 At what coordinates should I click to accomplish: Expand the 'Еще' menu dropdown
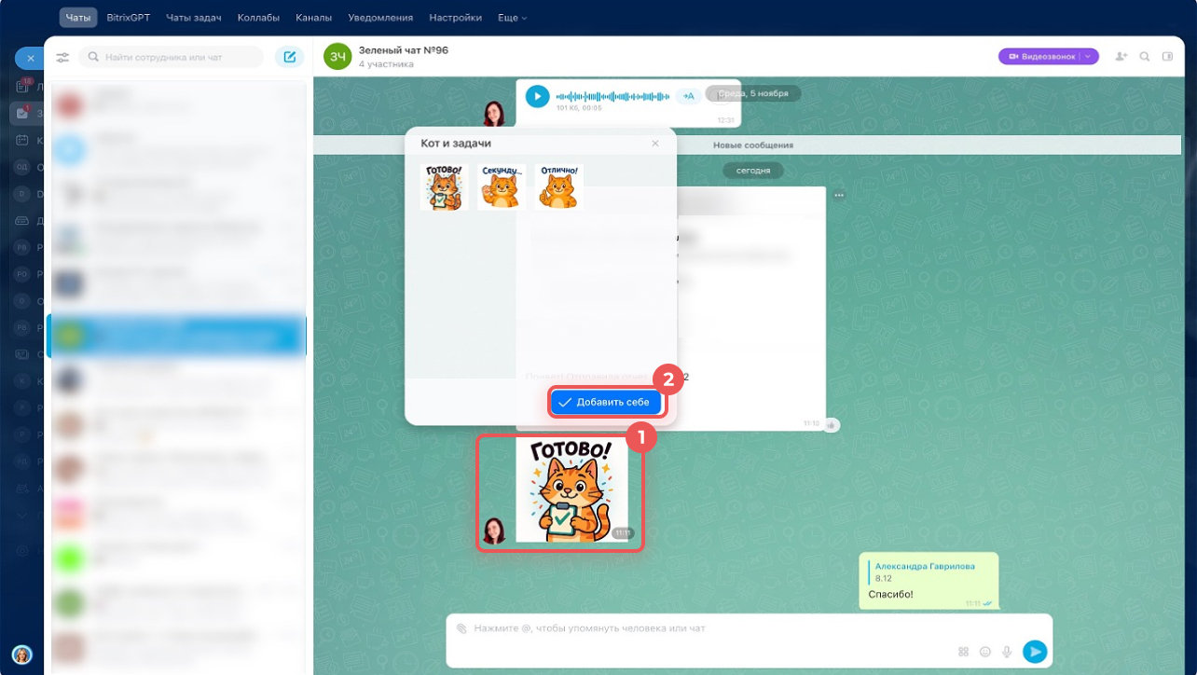tap(512, 18)
